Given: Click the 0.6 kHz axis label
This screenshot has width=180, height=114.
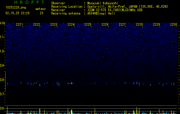Looking at the screenshot, I should pos(2,108).
